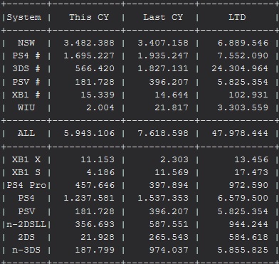Click ALL LTD total 47.978.444
The image size is (279, 264).
[x=240, y=133]
